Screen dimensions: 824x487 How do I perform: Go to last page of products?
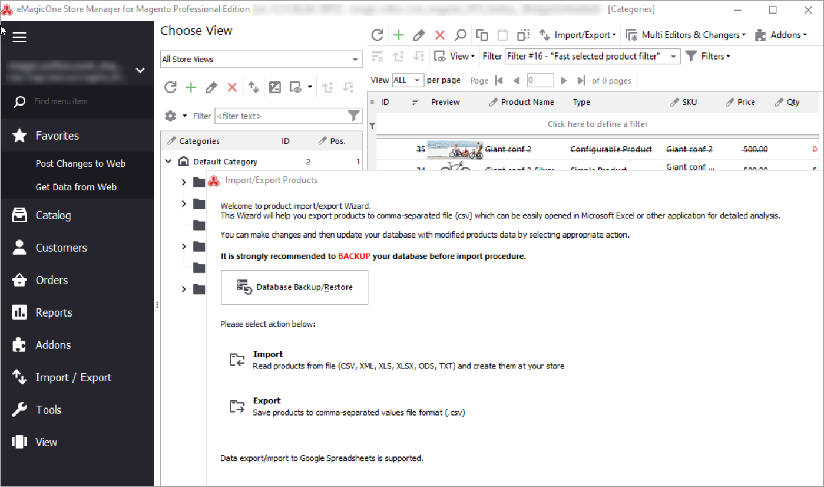pos(581,80)
